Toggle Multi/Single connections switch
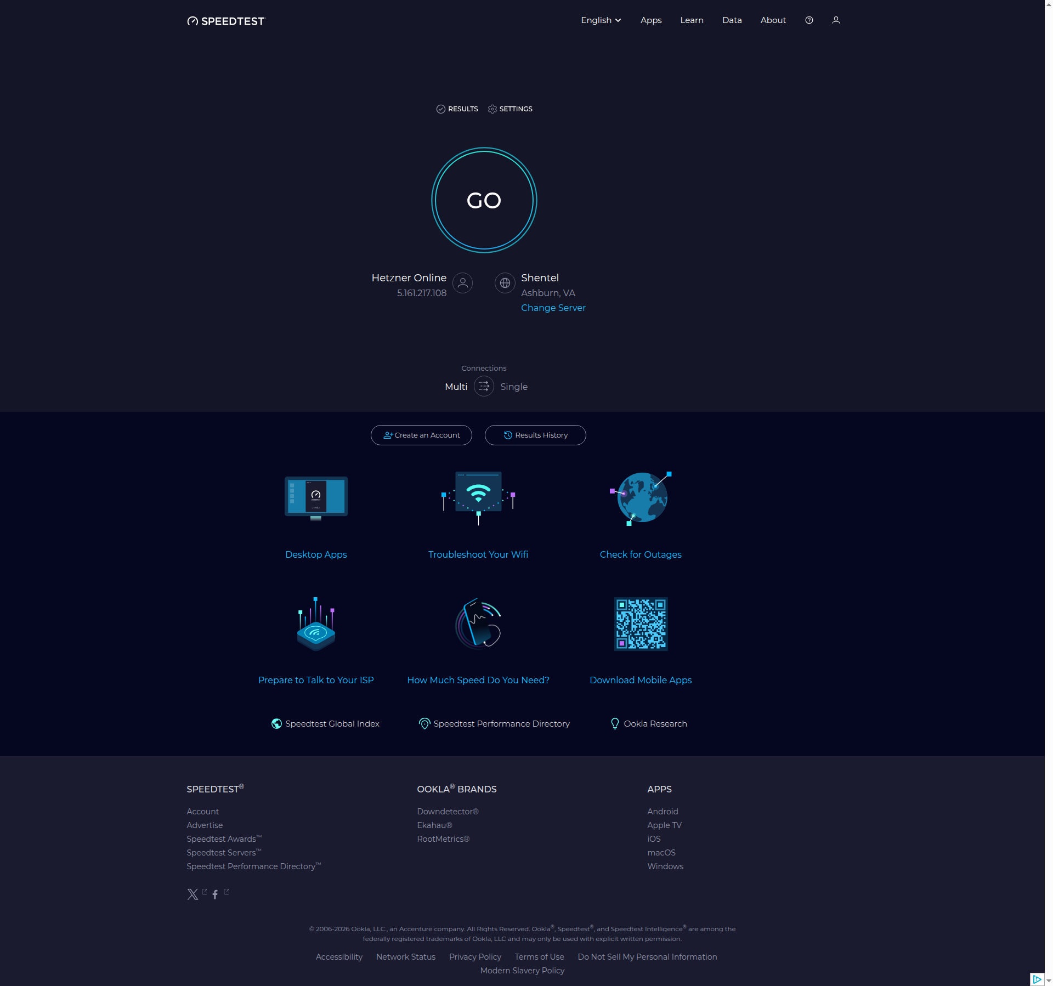The width and height of the screenshot is (1053, 986). (x=484, y=387)
